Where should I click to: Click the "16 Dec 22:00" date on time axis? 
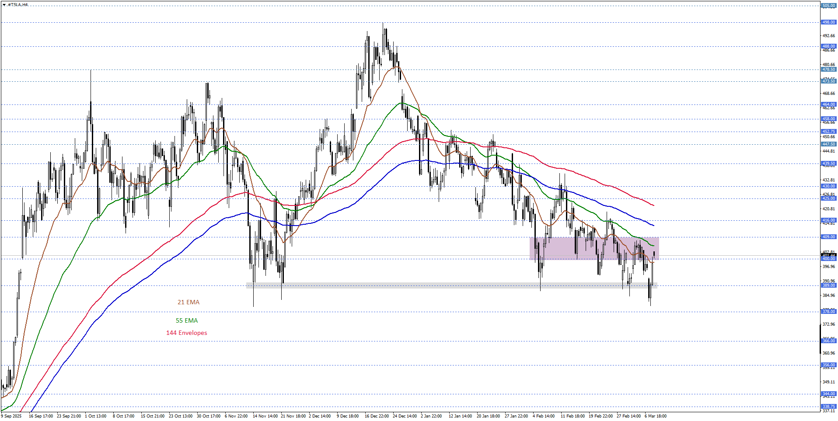tap(377, 416)
